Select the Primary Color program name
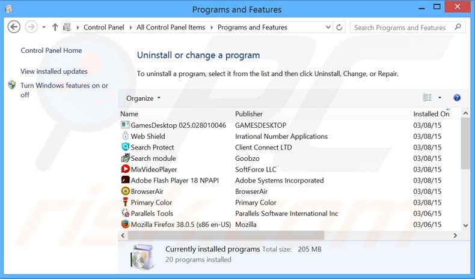Image resolution: width=475 pixels, height=279 pixels. [151, 203]
